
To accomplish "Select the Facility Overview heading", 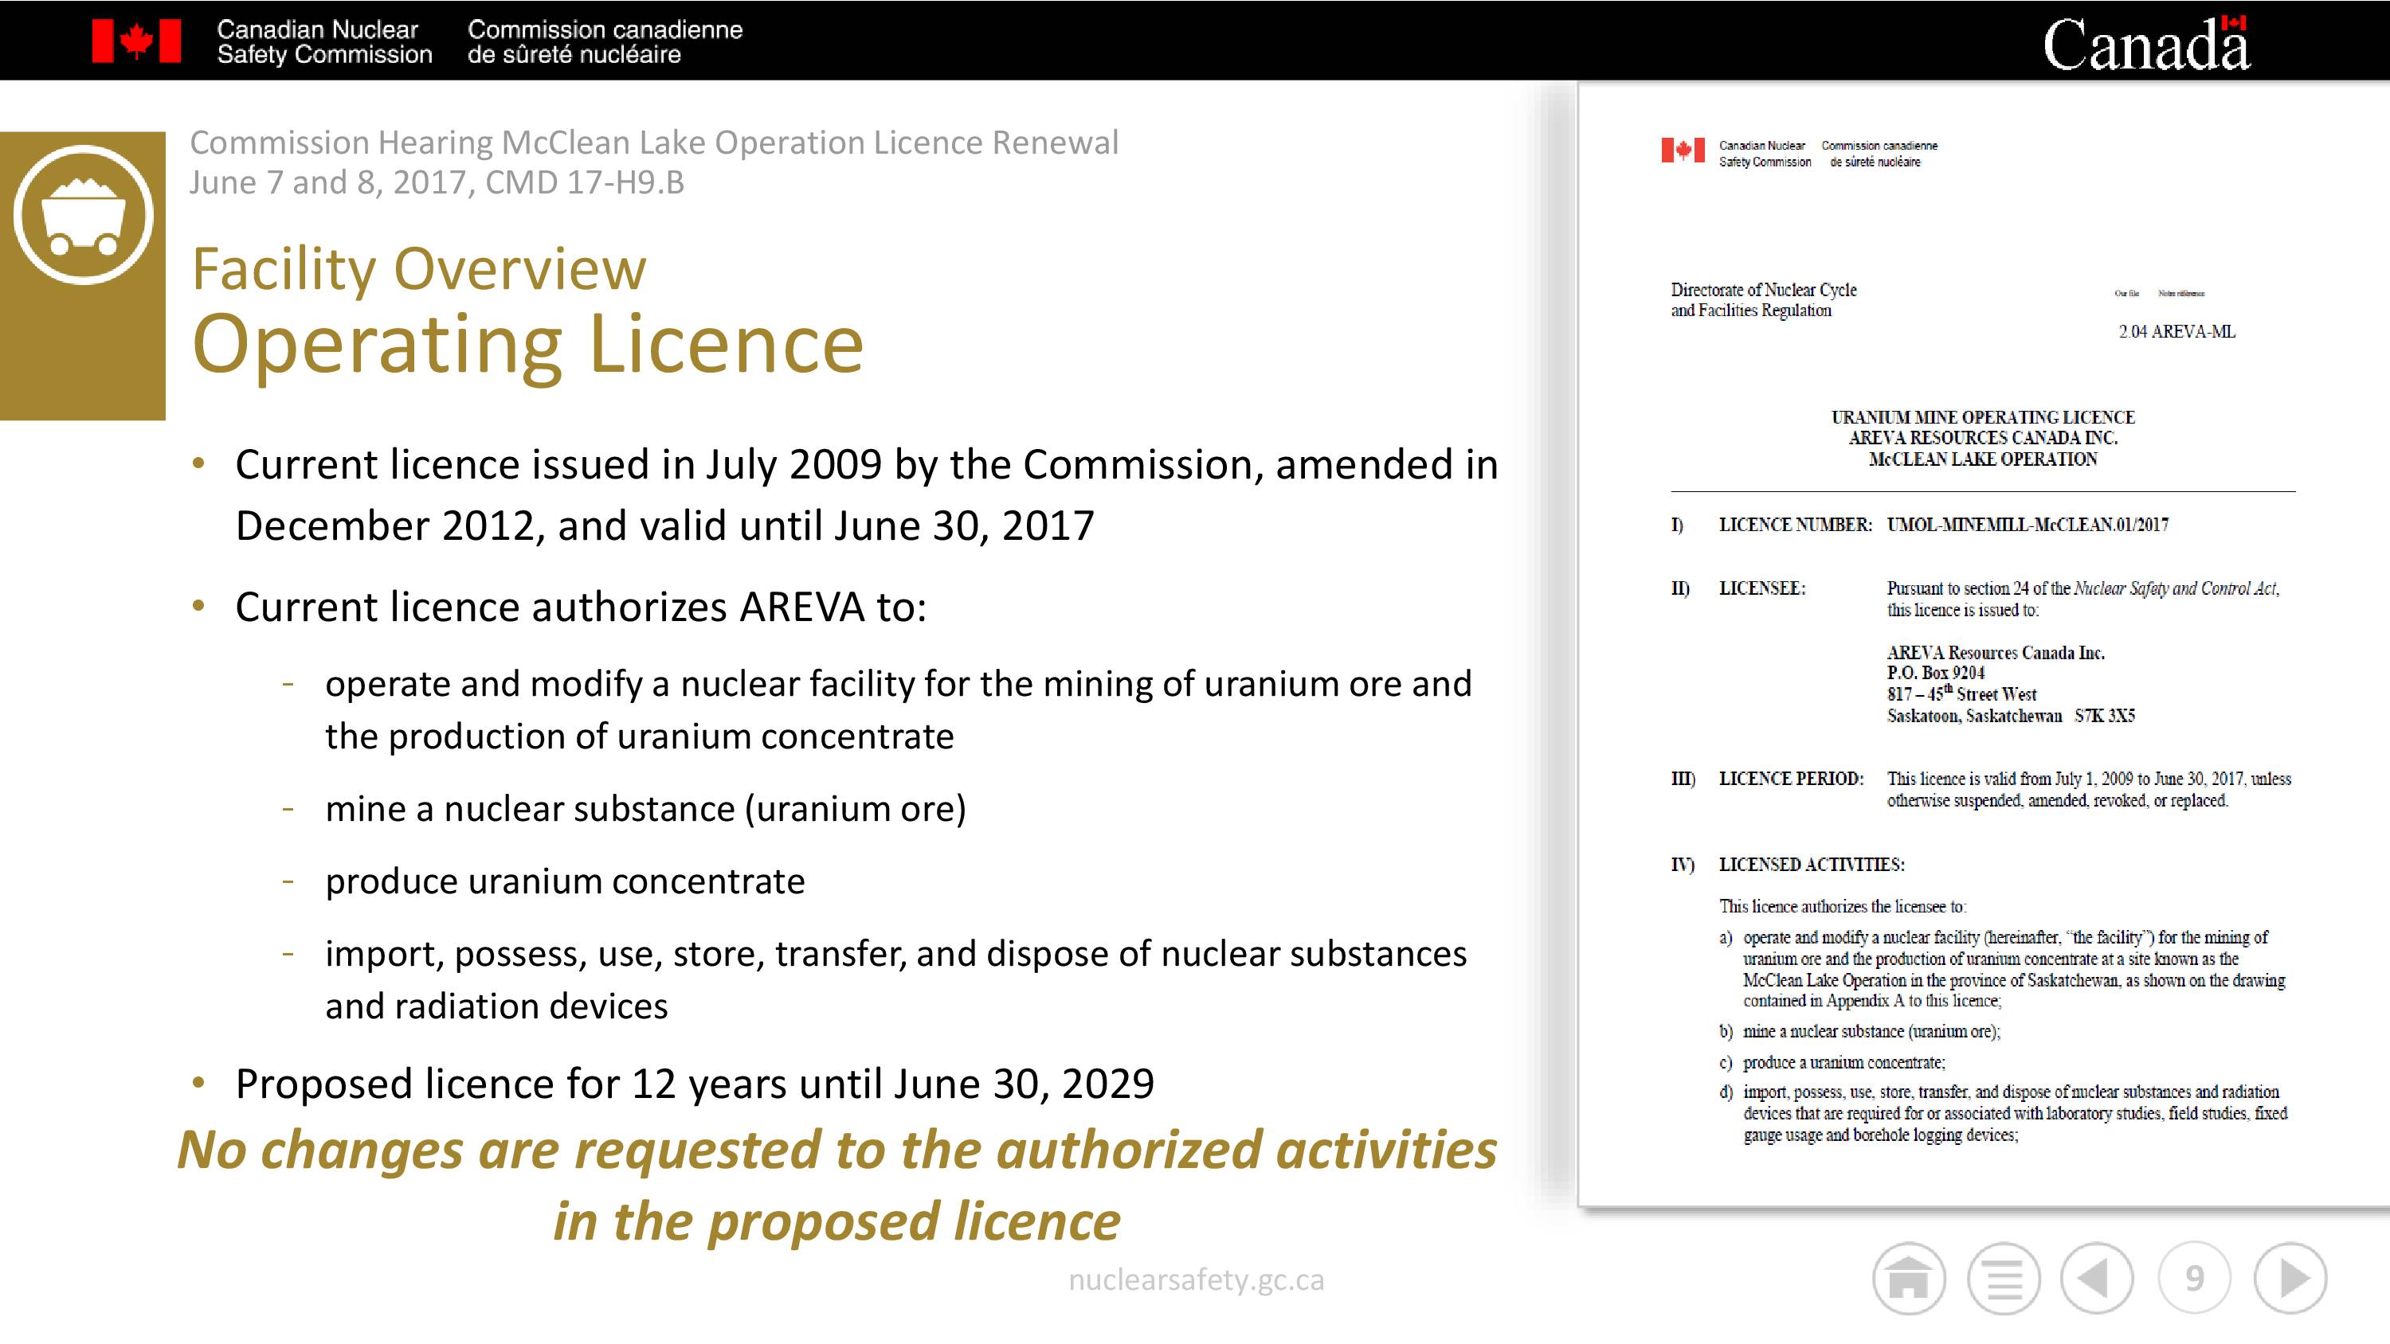I will tap(418, 269).
